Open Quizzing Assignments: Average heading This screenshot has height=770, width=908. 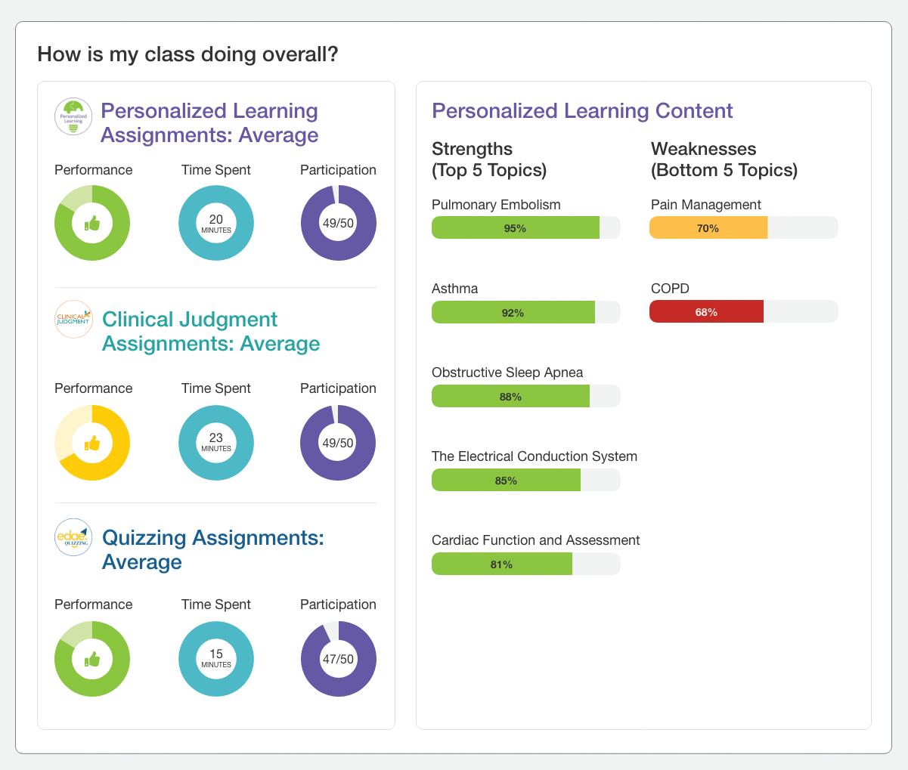(212, 549)
